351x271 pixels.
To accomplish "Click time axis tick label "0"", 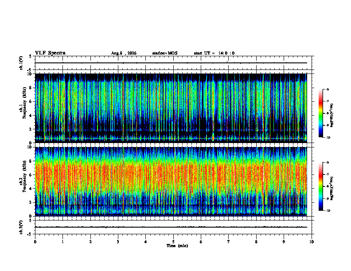I will [x=35, y=242].
